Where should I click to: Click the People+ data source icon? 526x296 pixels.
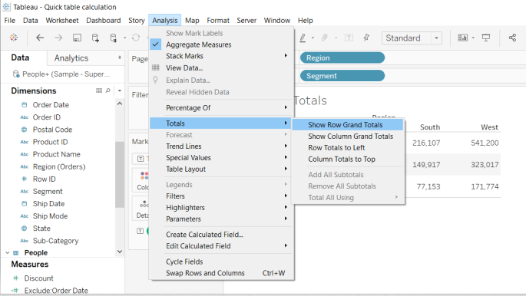tap(16, 74)
